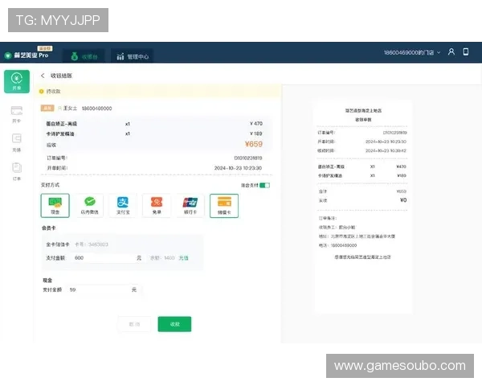Open the 充值 recharge sidebar icon

click(17, 143)
